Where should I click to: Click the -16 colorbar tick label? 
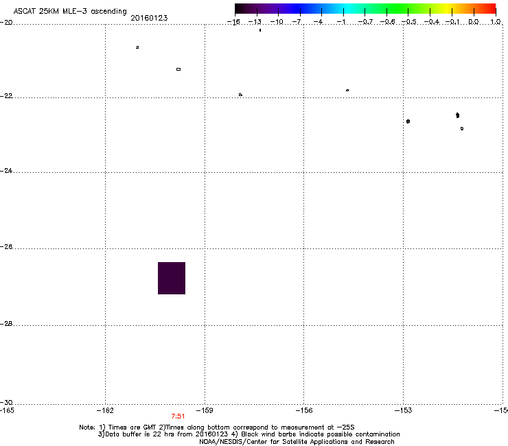(x=233, y=22)
